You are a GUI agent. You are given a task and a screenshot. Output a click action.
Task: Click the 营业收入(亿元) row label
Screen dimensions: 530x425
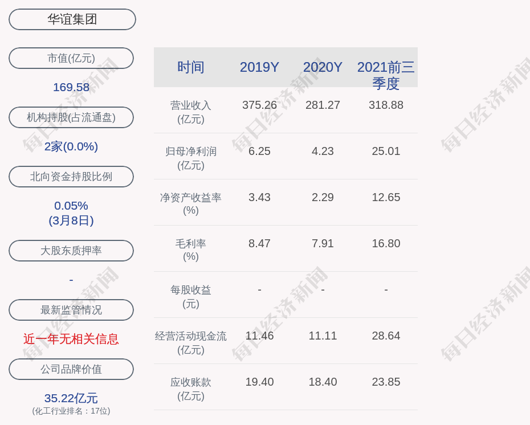click(x=191, y=112)
